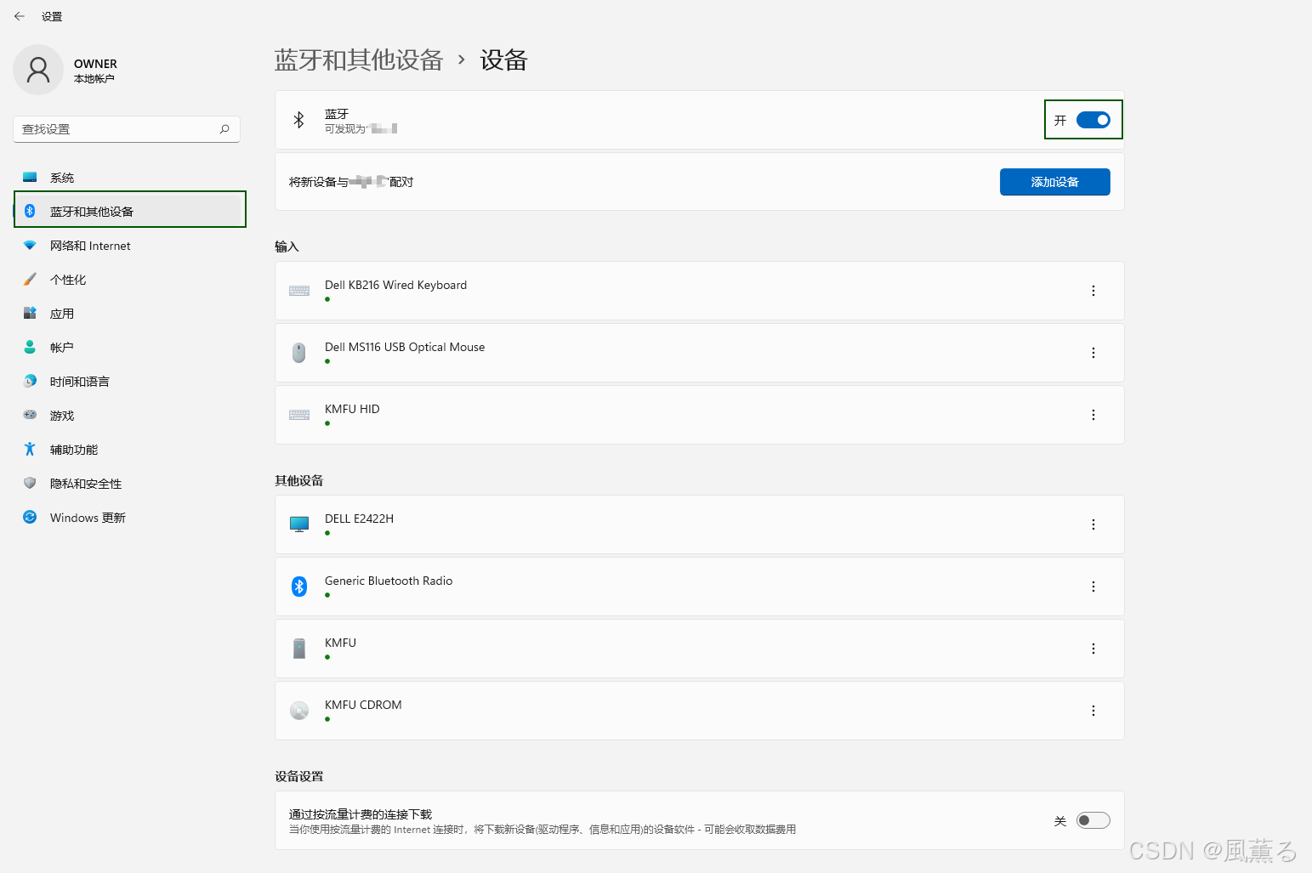Screen dimensions: 1312x873
Task: Click the accessibility icon for 辅助功能
Action: tap(30, 449)
